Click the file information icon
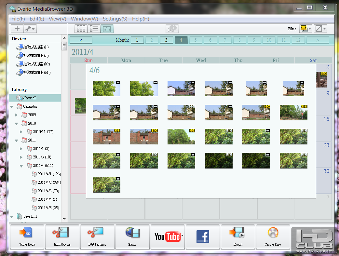This screenshot has width=339, height=256. [172, 28]
